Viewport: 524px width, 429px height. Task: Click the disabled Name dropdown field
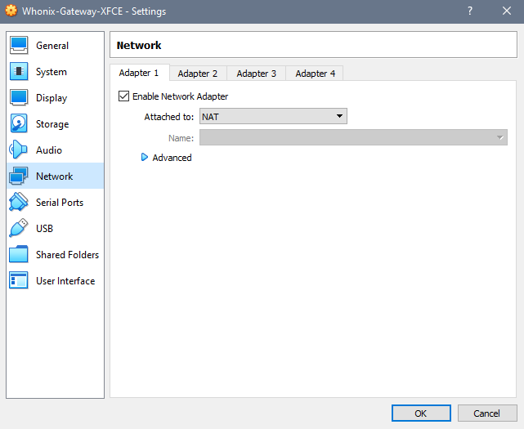coord(353,138)
